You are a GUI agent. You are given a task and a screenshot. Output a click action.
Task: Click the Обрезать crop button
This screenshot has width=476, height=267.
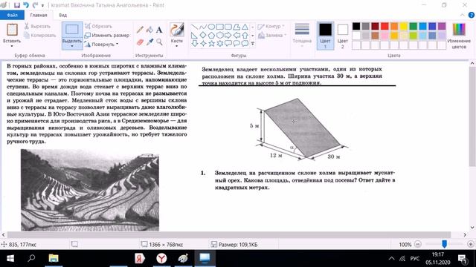pyautogui.click(x=99, y=27)
